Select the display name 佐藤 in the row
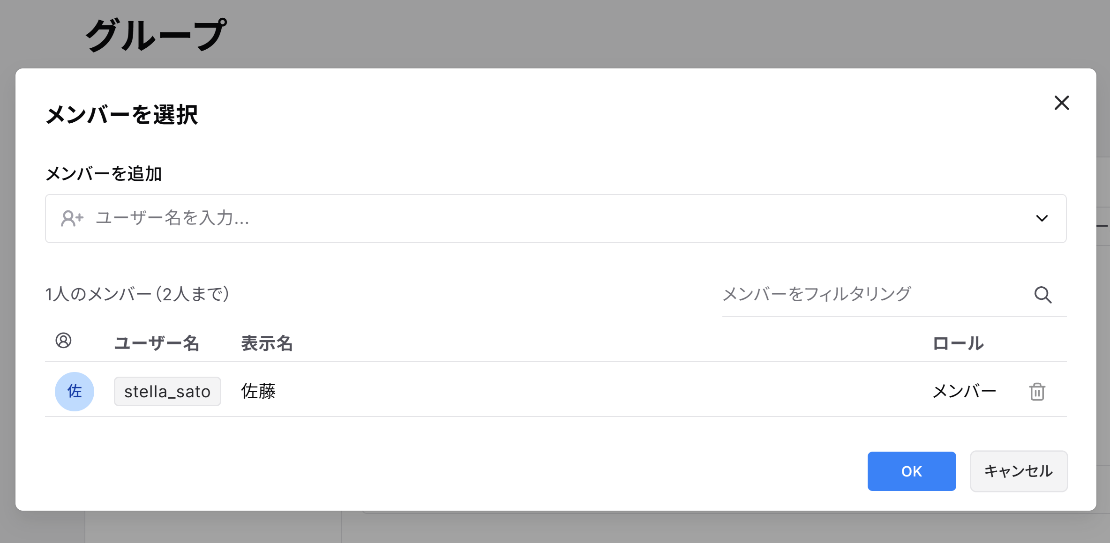The width and height of the screenshot is (1110, 543). pyautogui.click(x=258, y=391)
